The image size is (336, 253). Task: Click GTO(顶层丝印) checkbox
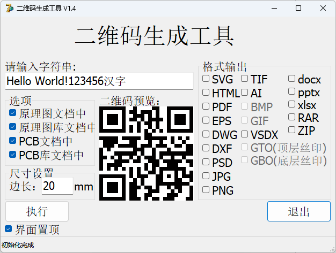(x=244, y=147)
